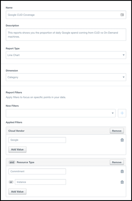Screen dimensions: 132x201
Task: Expand the Dimension Category dropdown
Action: pos(66,77)
